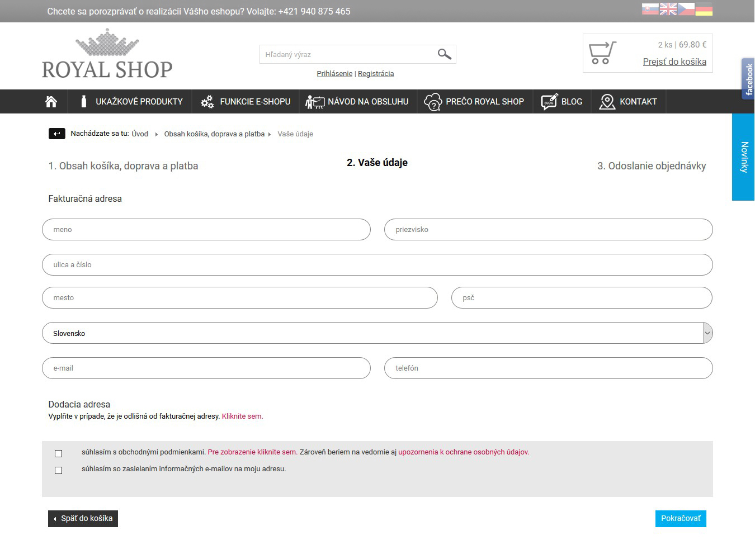
Task: Click the Prihlásenie login link
Action: pyautogui.click(x=334, y=74)
